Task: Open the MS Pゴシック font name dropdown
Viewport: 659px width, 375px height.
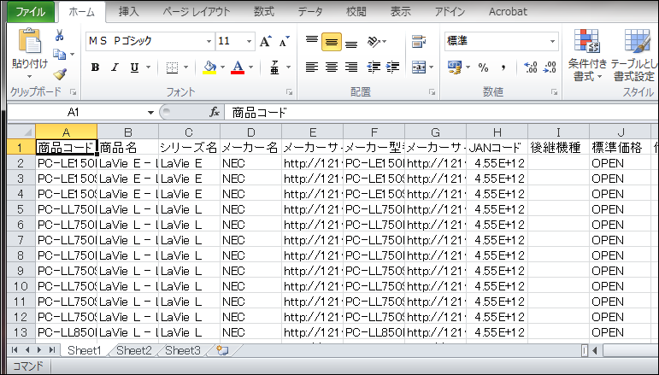Action: [209, 41]
